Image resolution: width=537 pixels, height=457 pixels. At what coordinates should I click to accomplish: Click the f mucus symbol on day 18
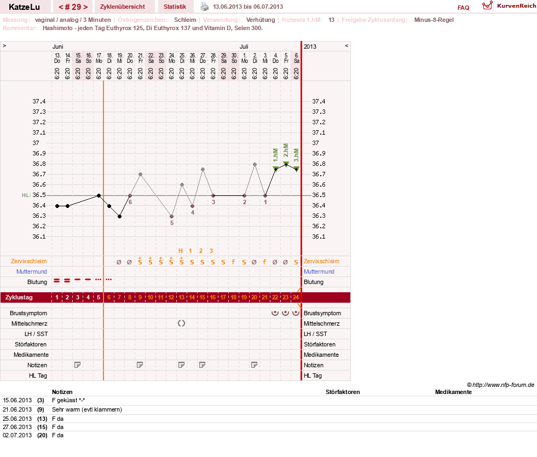[x=233, y=262]
